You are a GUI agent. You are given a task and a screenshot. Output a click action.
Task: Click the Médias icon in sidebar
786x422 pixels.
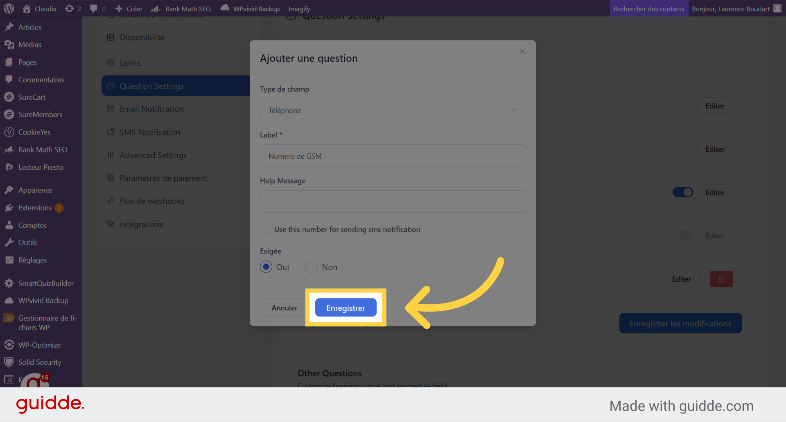point(9,45)
